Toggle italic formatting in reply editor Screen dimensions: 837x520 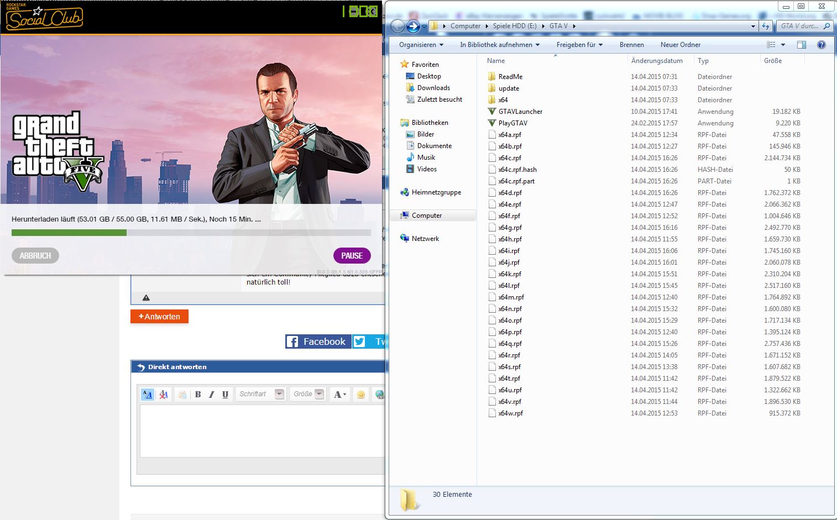pyautogui.click(x=211, y=395)
